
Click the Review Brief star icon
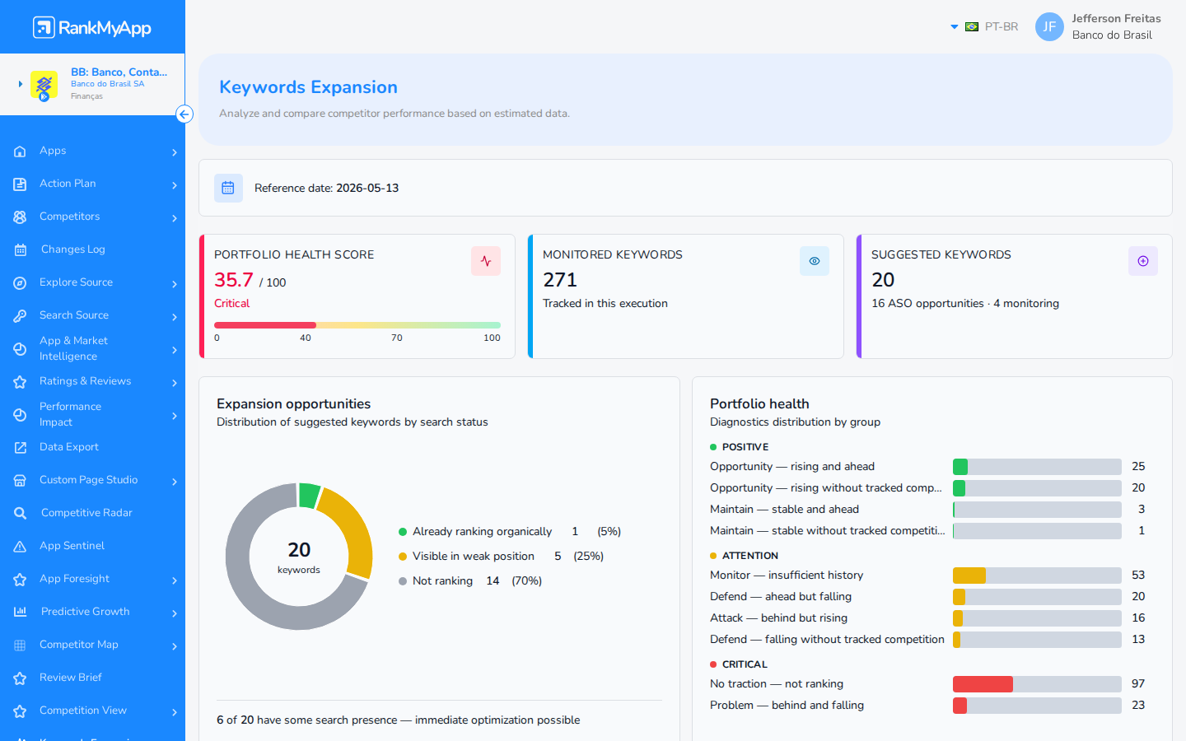click(x=20, y=678)
